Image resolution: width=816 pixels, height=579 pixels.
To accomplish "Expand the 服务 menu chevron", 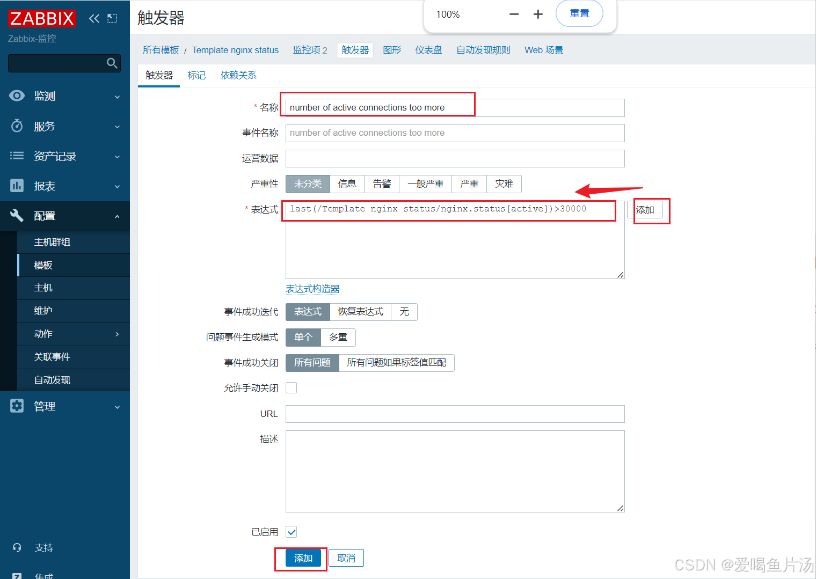I will (x=117, y=127).
